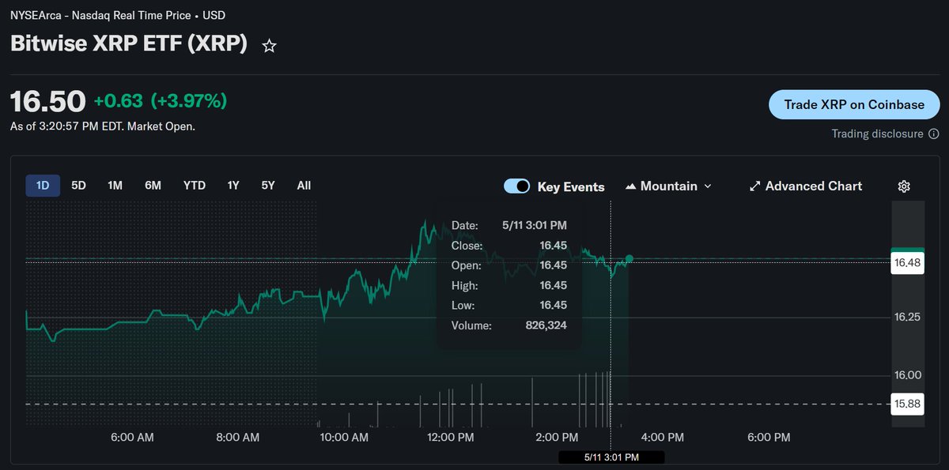Open the Trading disclosure link
Screen dimensions: 949x470
click(x=877, y=134)
